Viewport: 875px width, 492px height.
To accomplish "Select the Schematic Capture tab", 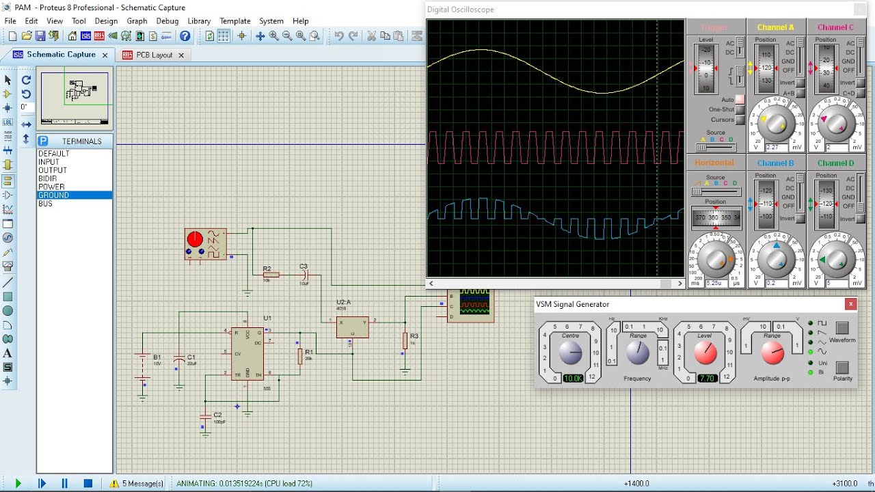I will (61, 55).
